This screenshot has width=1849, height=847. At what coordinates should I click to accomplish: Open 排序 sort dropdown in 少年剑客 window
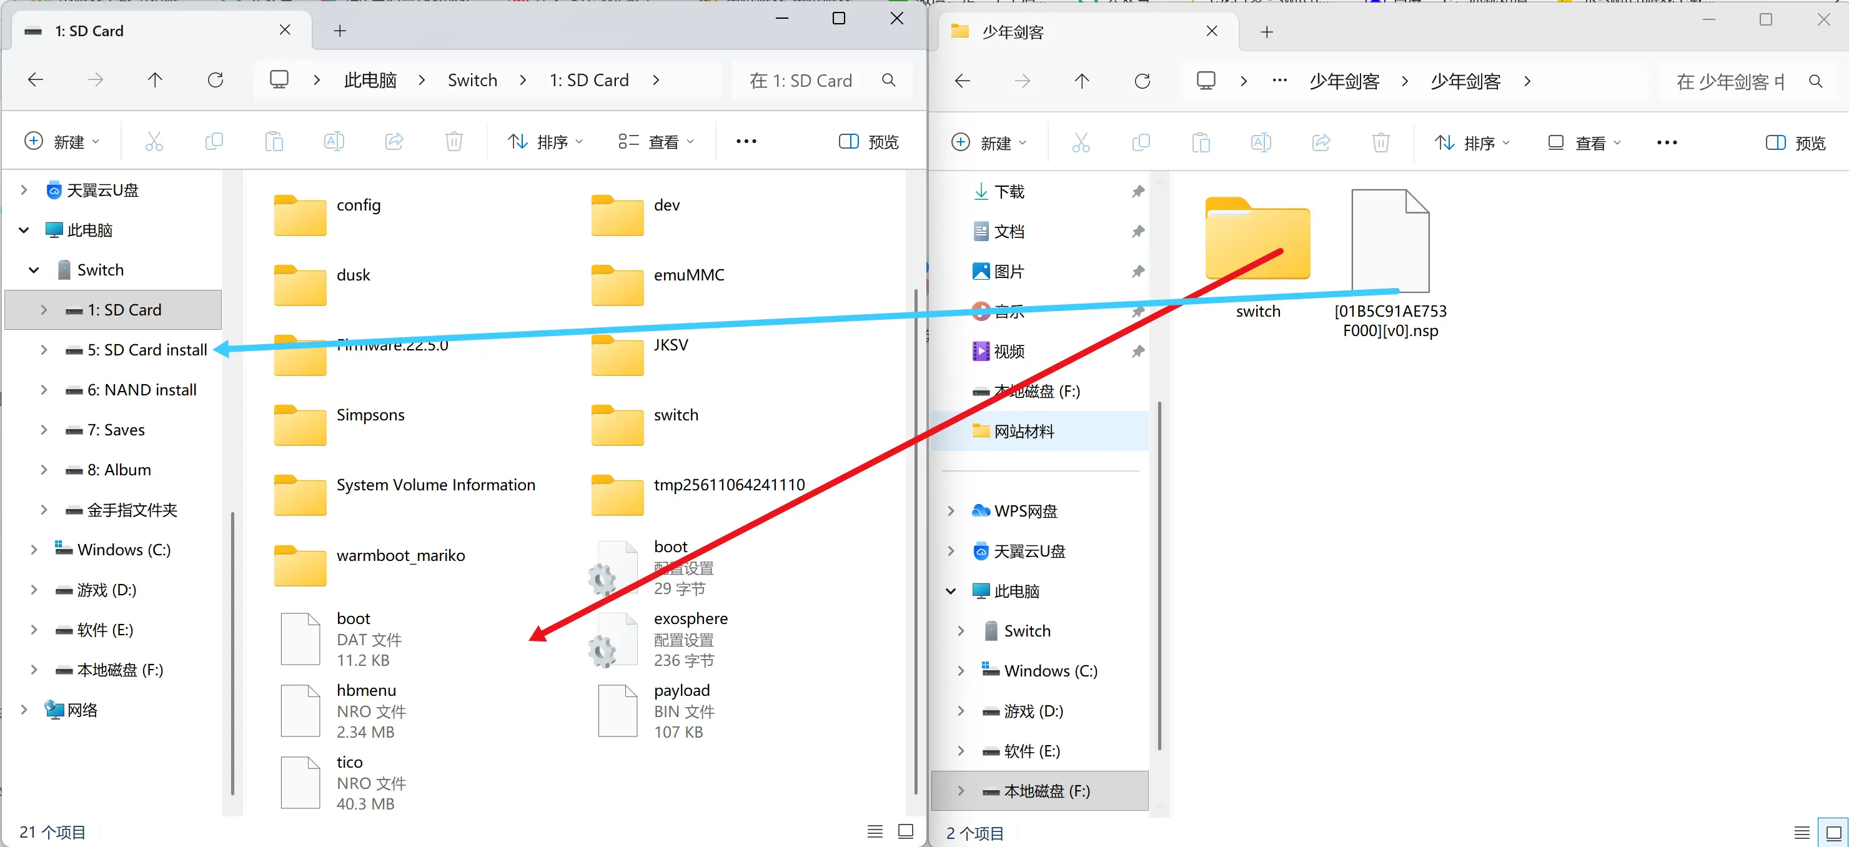tap(1472, 143)
